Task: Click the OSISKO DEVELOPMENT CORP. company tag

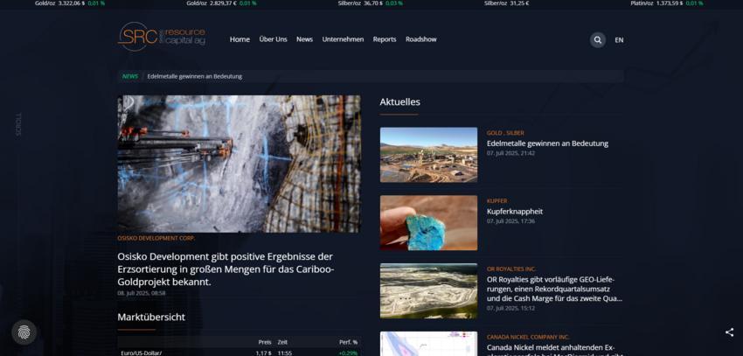Action: [x=156, y=239]
